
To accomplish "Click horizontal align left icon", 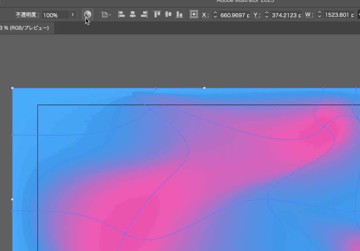I will [121, 14].
